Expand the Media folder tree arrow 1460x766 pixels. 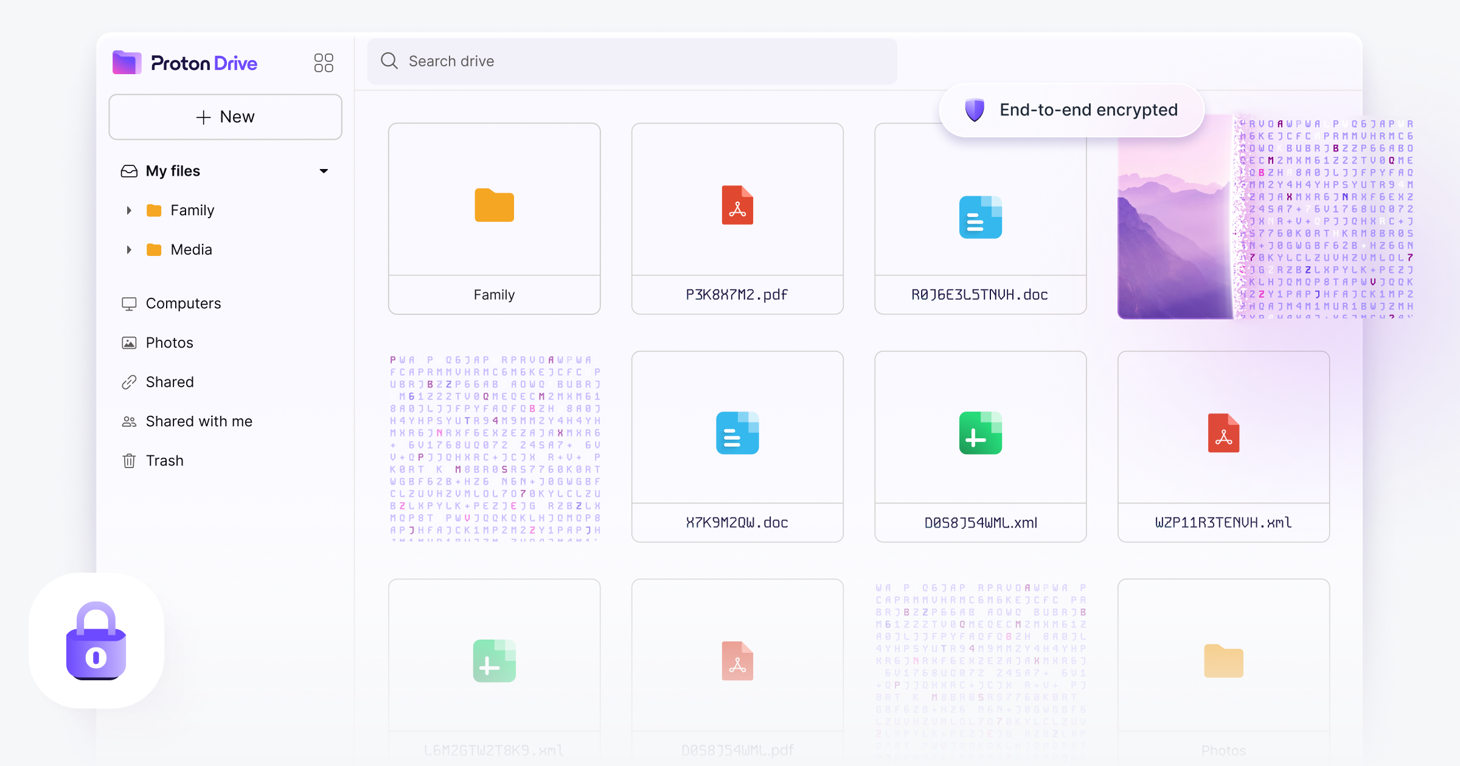129,250
